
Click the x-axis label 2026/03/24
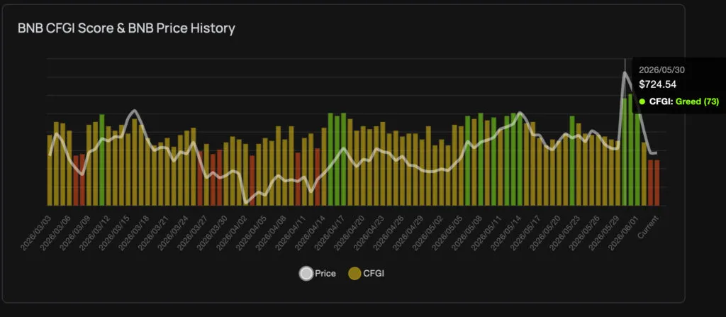tap(173, 233)
